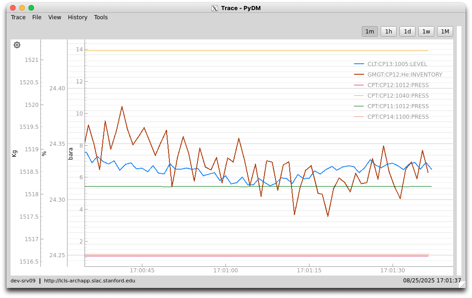Click the date and time in status bar
This screenshot has width=472, height=298.
[x=432, y=280]
